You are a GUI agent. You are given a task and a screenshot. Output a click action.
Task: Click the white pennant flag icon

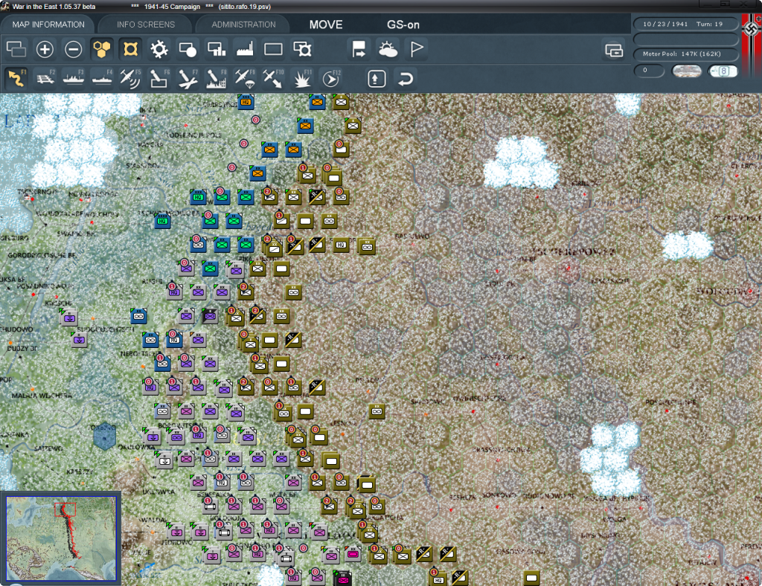(x=417, y=49)
